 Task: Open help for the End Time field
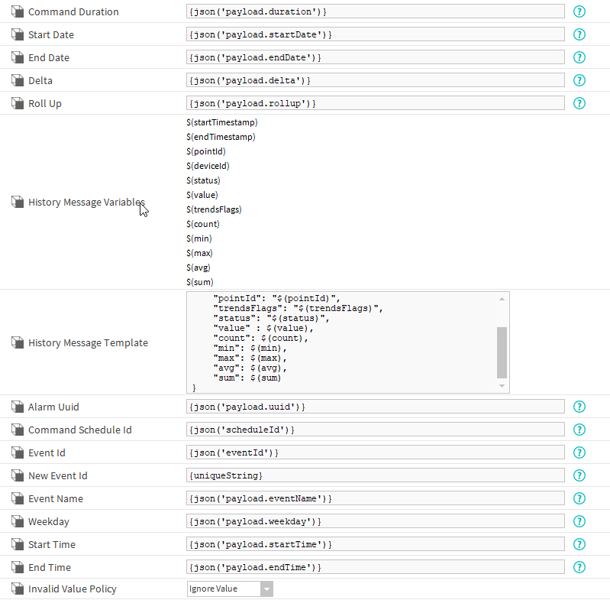pos(579,567)
